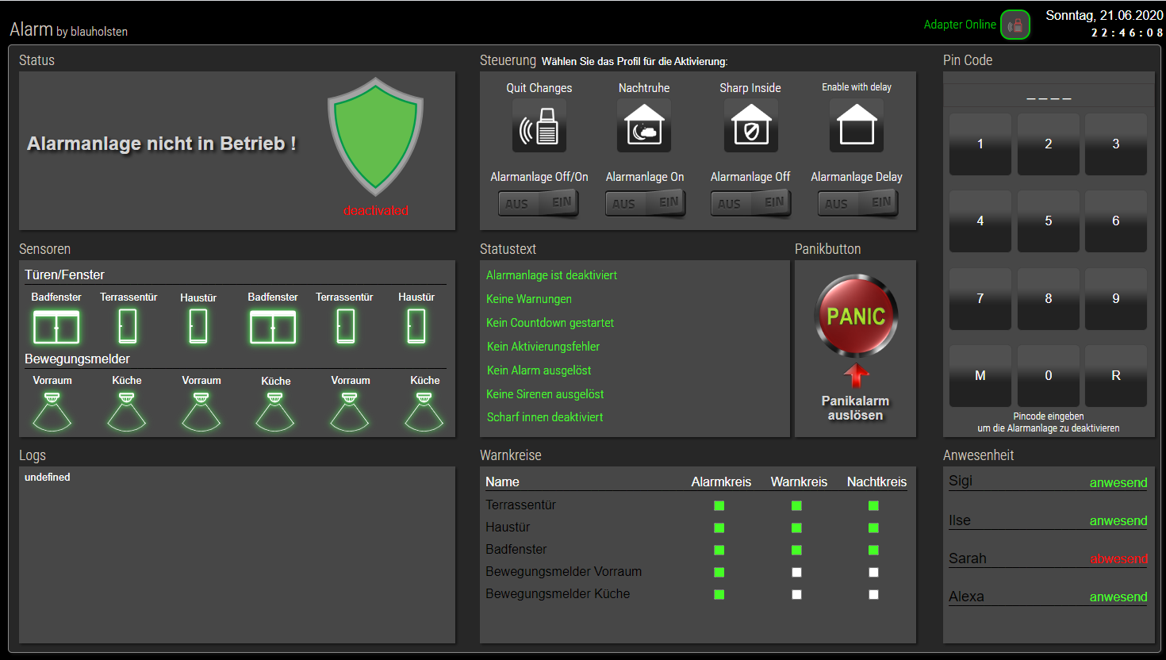Toggle Haustür Warnkreis checkbox
1166x660 pixels.
796,528
